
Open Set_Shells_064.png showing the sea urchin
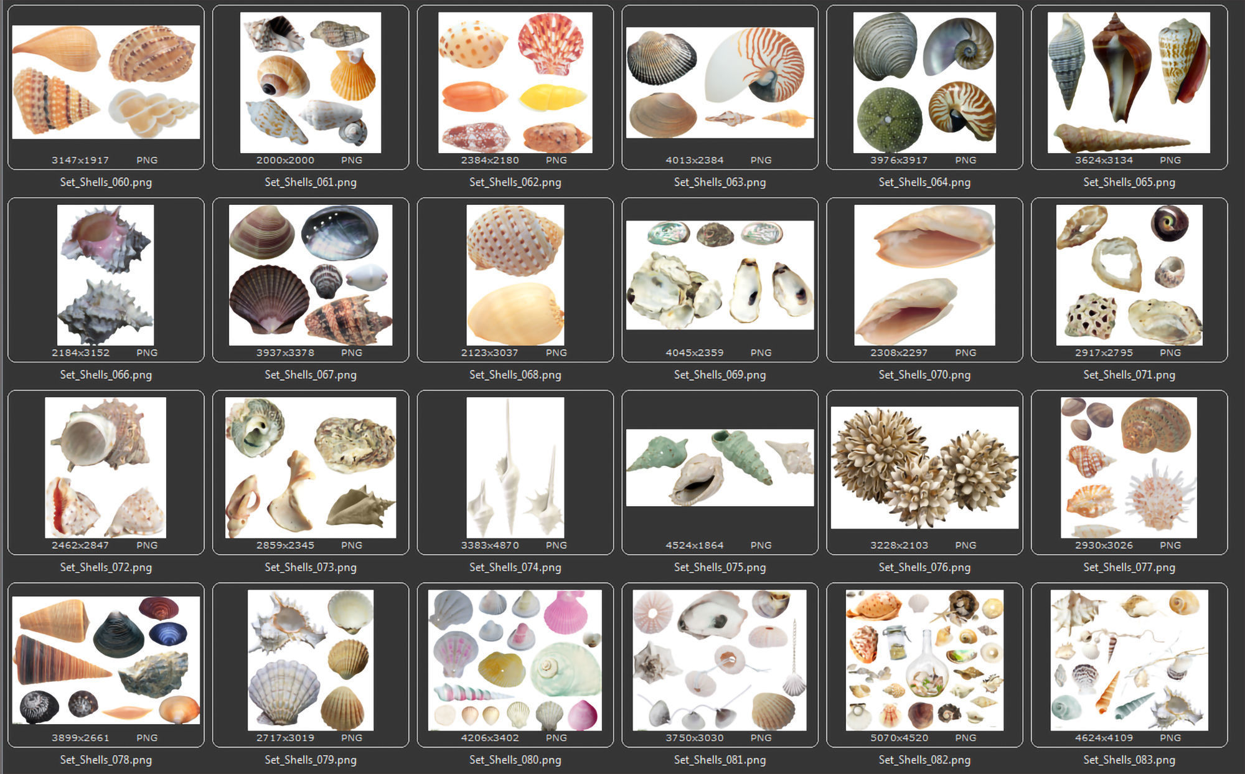click(x=924, y=84)
